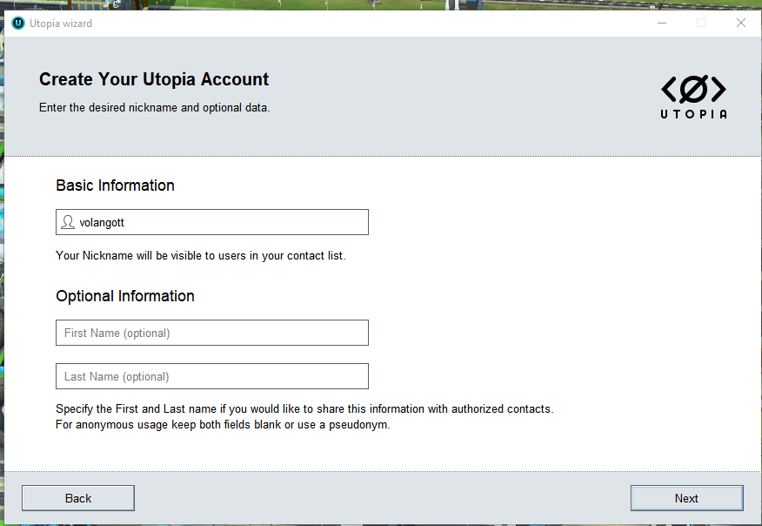Click the 'Create Your Utopia Account' heading

tap(154, 79)
